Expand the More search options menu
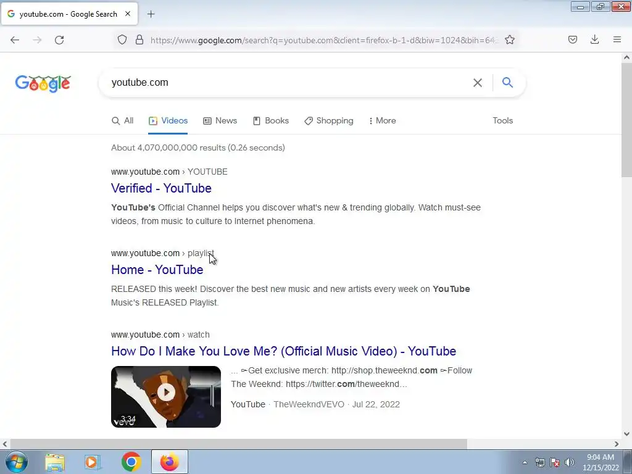Viewport: 632px width, 474px height. [383, 120]
